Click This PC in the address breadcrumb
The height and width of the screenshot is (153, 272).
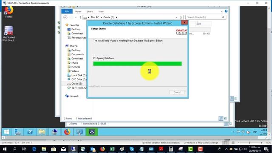point(95,17)
